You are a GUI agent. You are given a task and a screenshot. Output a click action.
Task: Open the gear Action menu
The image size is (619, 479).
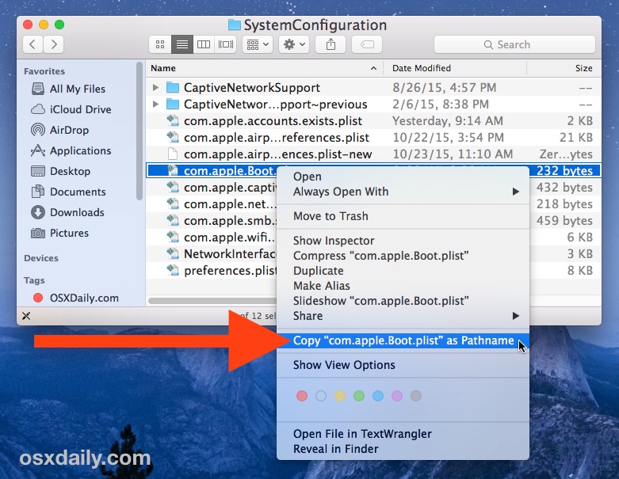click(294, 44)
